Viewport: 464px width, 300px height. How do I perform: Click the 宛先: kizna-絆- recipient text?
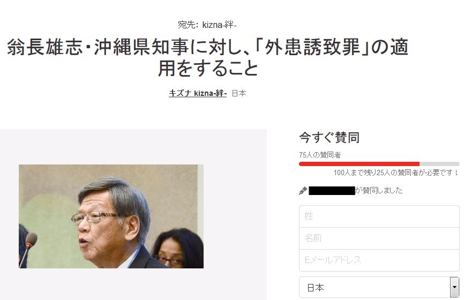207,25
